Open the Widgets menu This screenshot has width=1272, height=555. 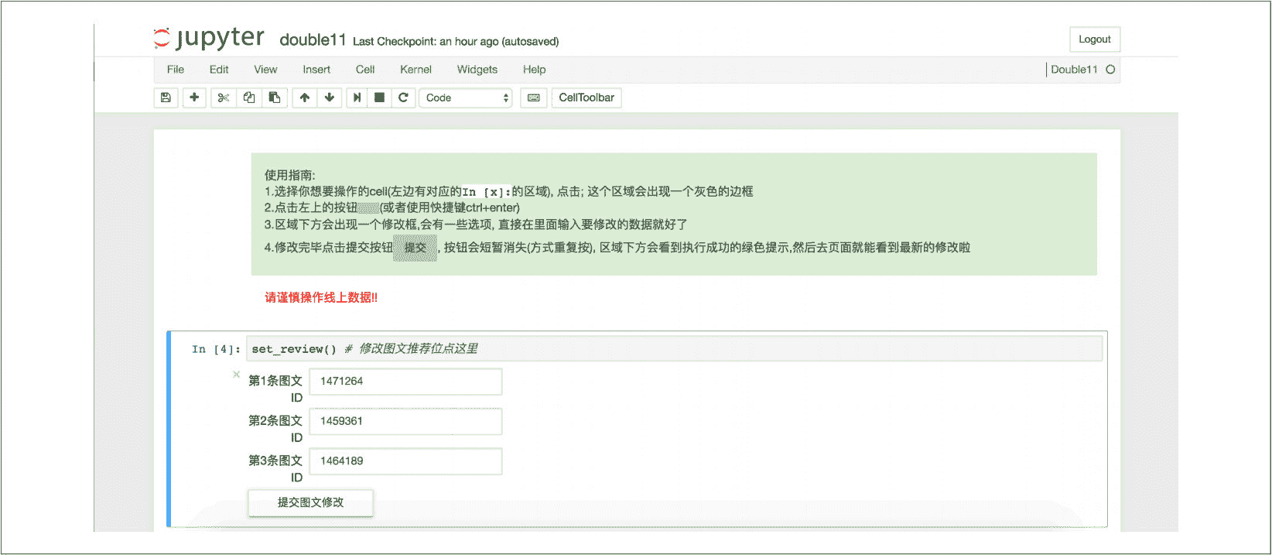tap(477, 70)
